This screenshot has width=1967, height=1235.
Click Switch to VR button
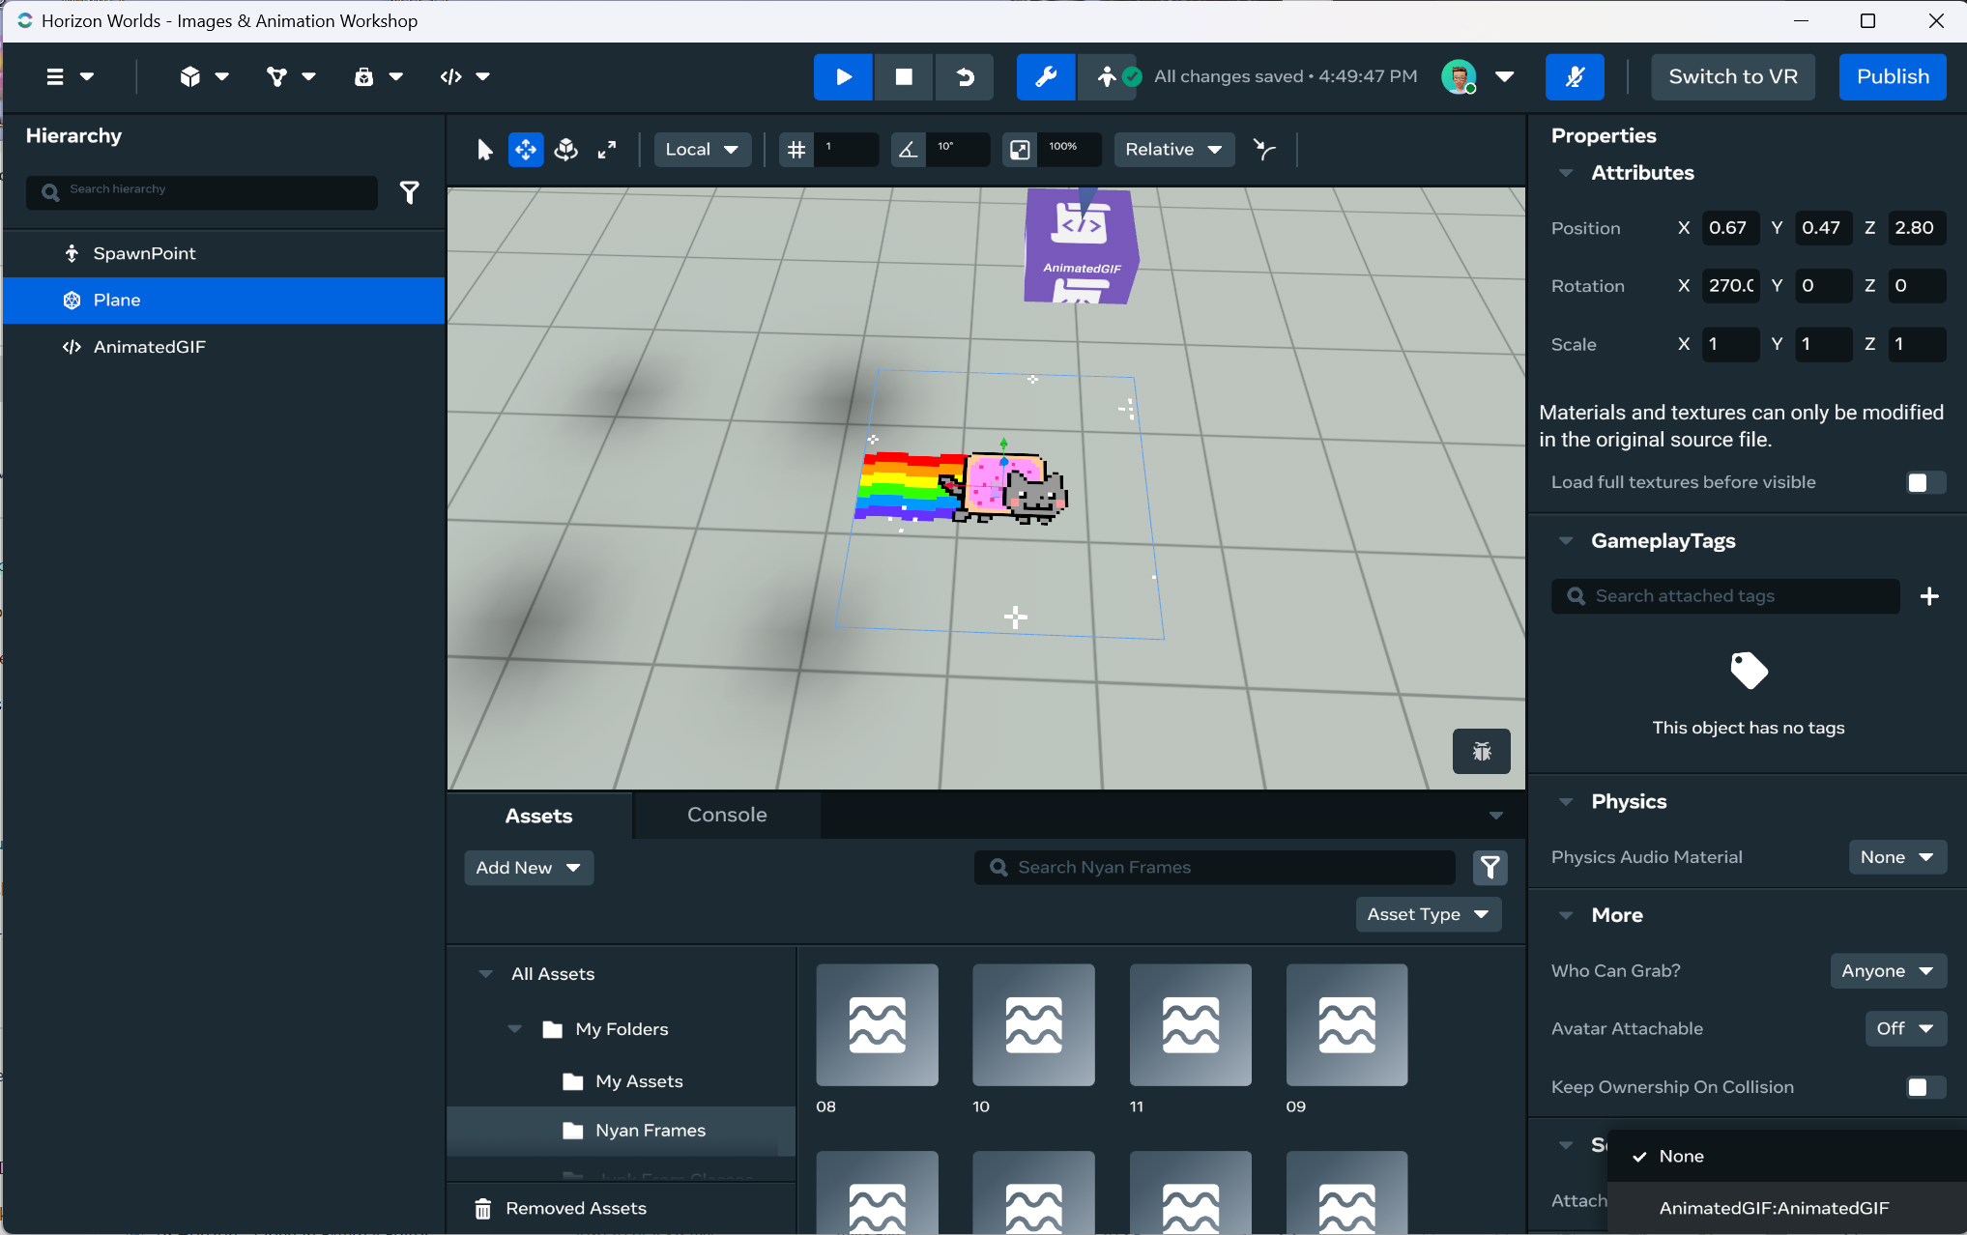[x=1733, y=77]
